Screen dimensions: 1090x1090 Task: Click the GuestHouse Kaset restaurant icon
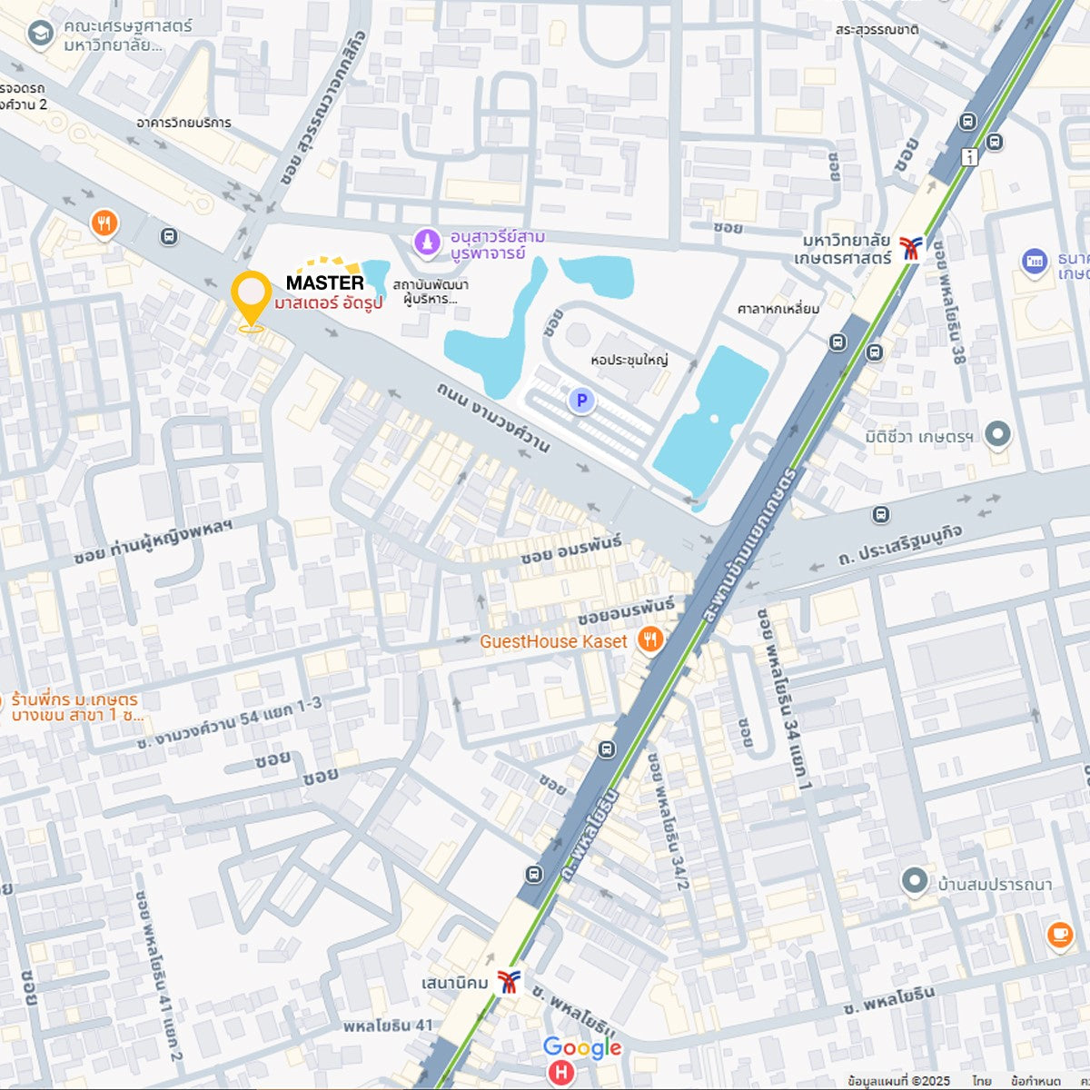[649, 640]
